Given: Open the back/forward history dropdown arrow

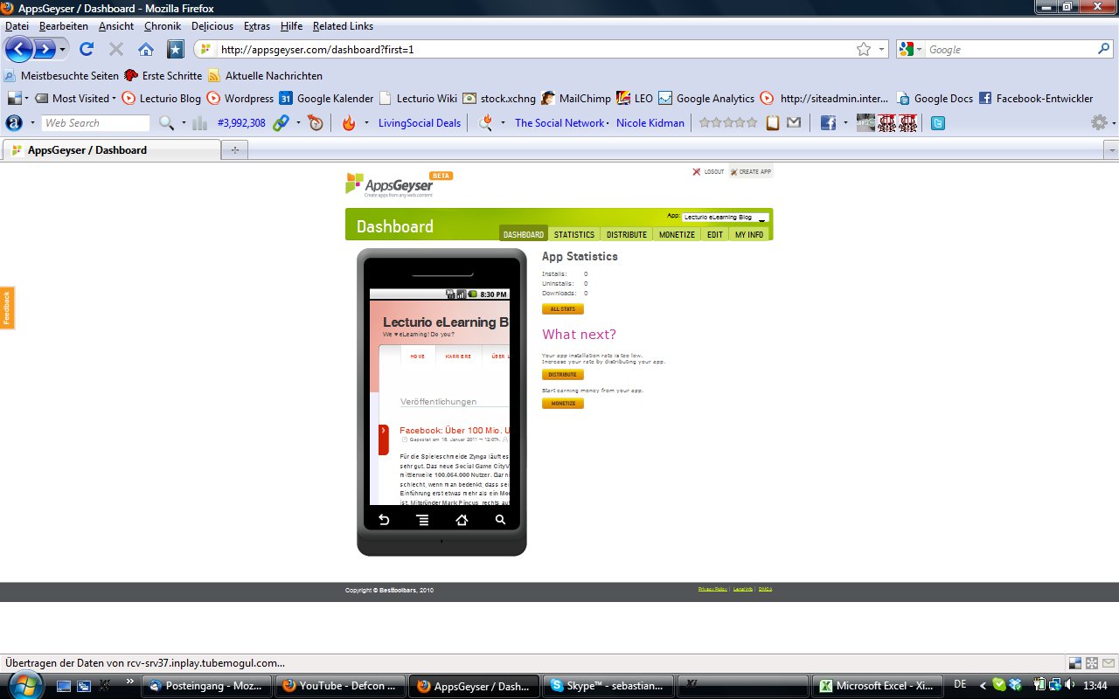Looking at the screenshot, I should (x=62, y=49).
